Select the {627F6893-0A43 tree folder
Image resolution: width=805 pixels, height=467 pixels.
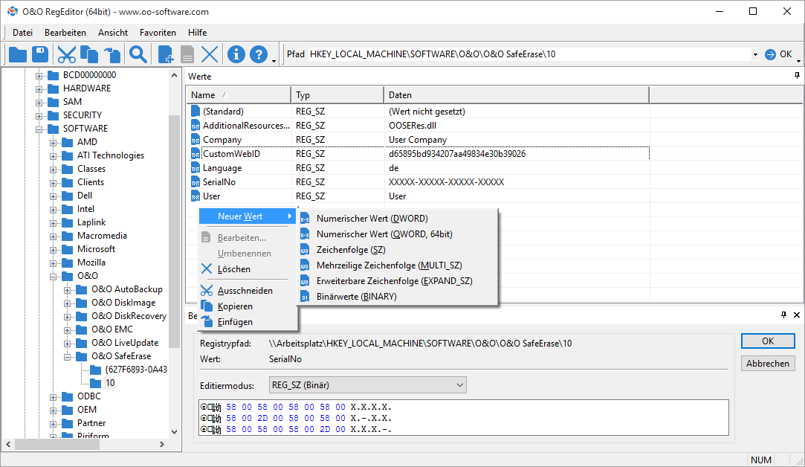(x=129, y=370)
